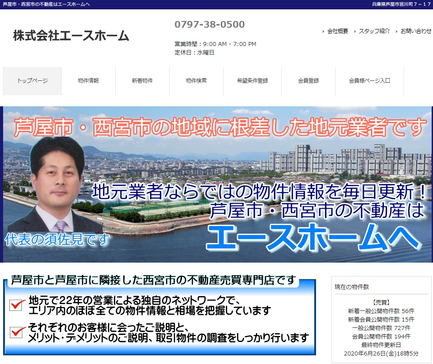Click the arrow bullet before お問い合わせ
The height and width of the screenshot is (364, 433).
(x=396, y=32)
